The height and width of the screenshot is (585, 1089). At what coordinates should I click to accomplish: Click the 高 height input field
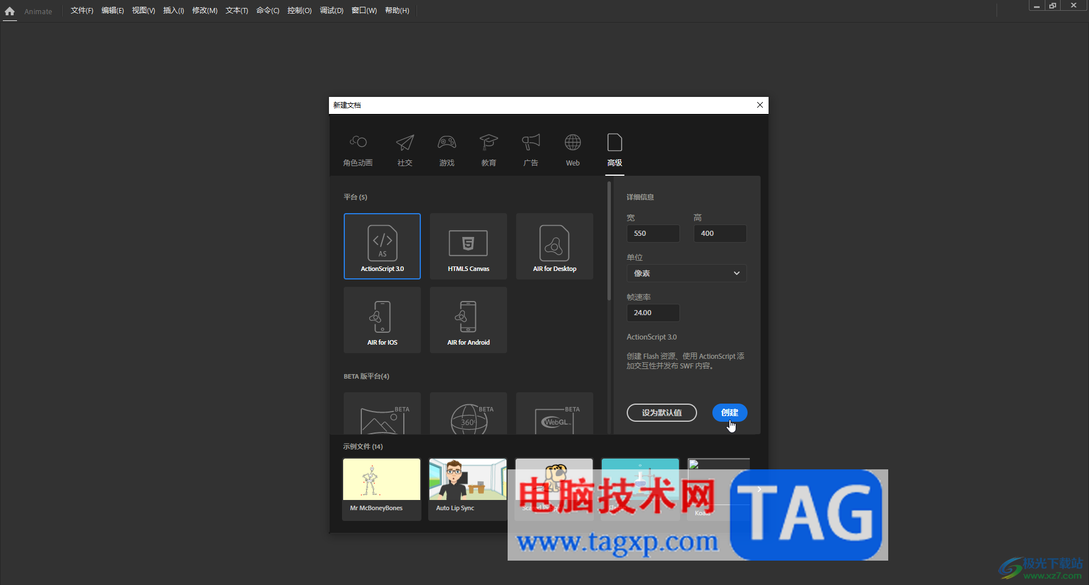pyautogui.click(x=720, y=234)
